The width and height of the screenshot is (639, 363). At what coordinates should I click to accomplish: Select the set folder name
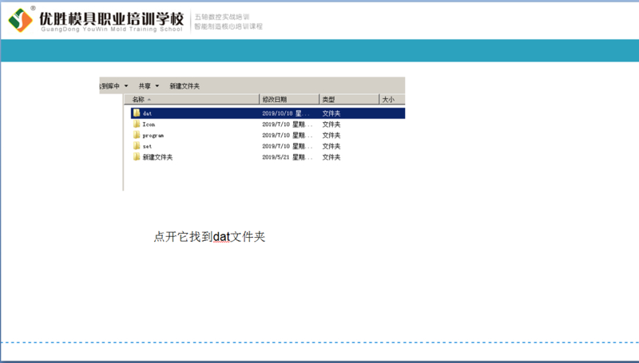(147, 147)
